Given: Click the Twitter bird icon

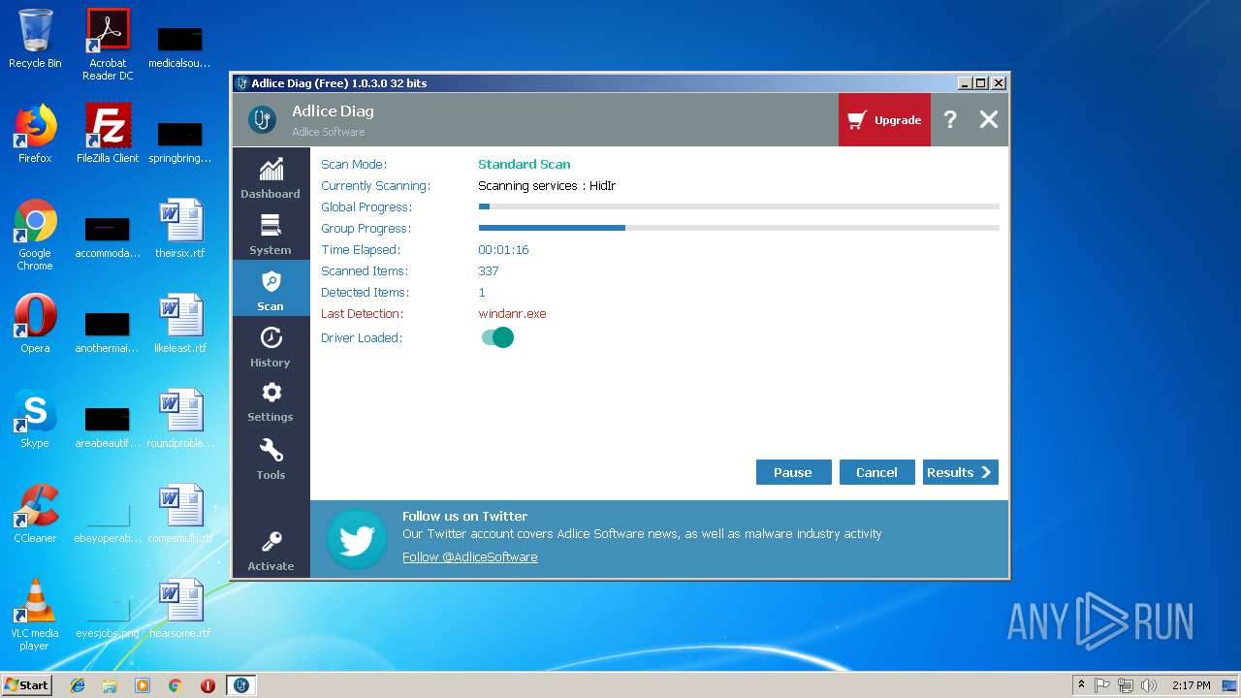Looking at the screenshot, I should point(357,539).
